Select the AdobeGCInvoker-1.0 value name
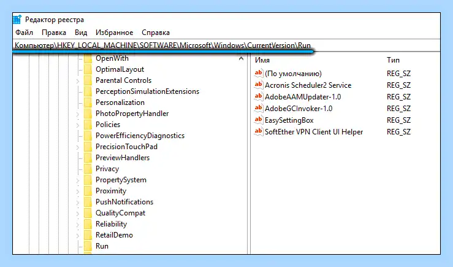The height and width of the screenshot is (267, 453). pyautogui.click(x=299, y=109)
